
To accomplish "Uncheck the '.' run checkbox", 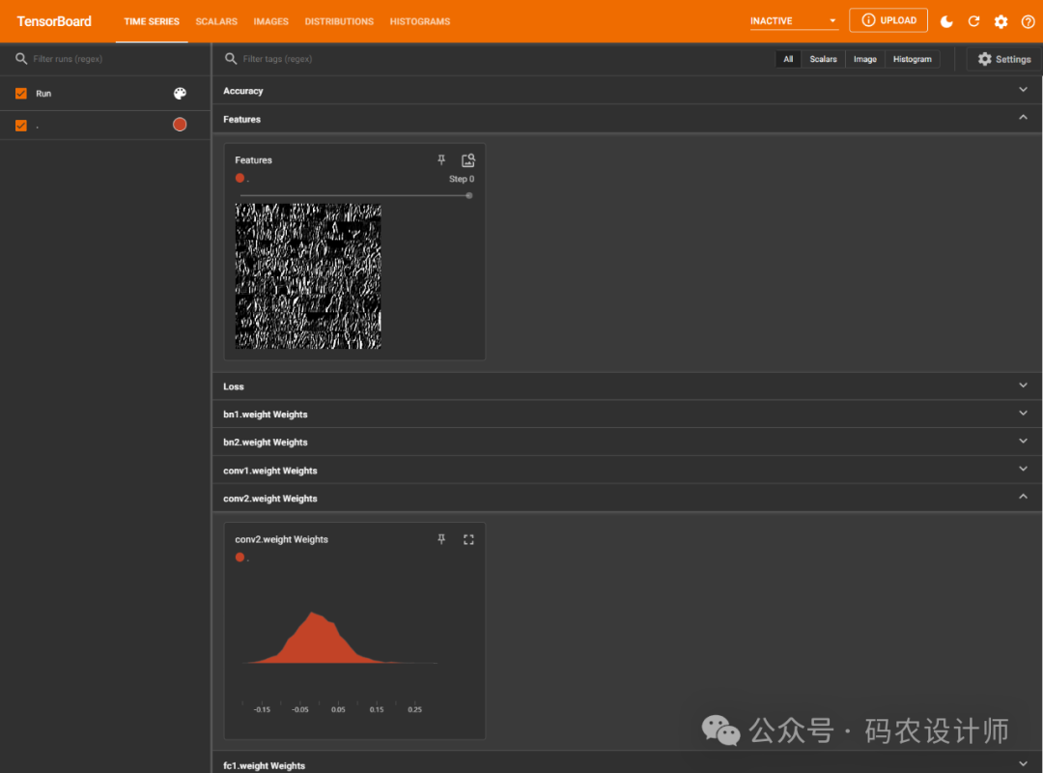I will (x=21, y=125).
